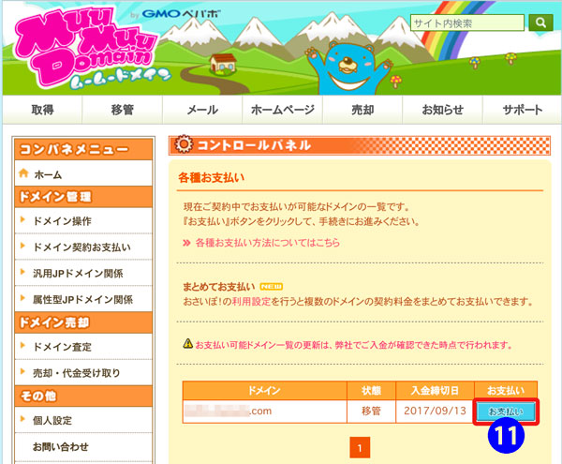Click the お支払い column header
This screenshot has height=464, width=562.
(x=506, y=391)
